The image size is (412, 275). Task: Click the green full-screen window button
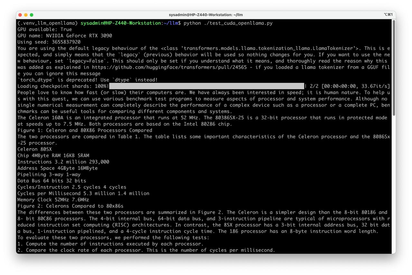point(32,15)
